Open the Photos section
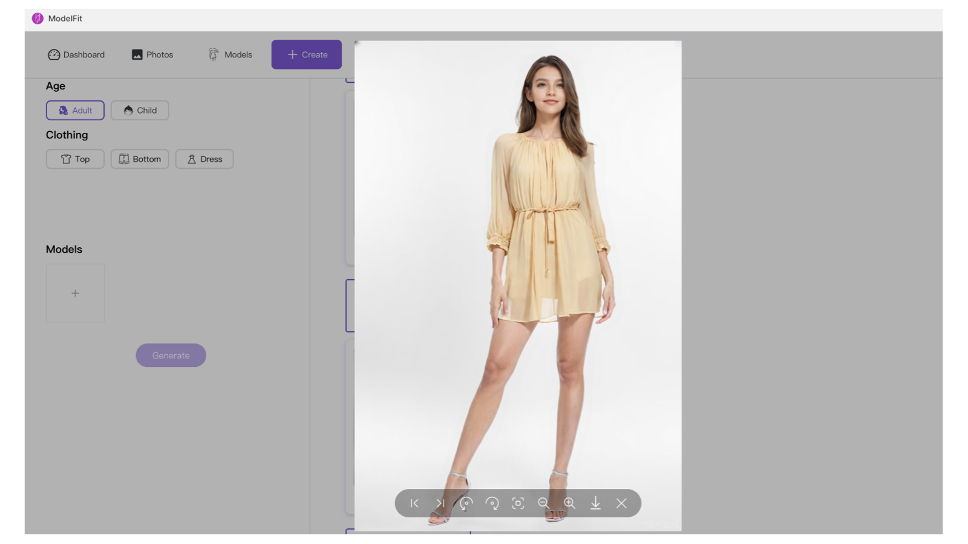This screenshot has height=544, width=968. pos(152,54)
